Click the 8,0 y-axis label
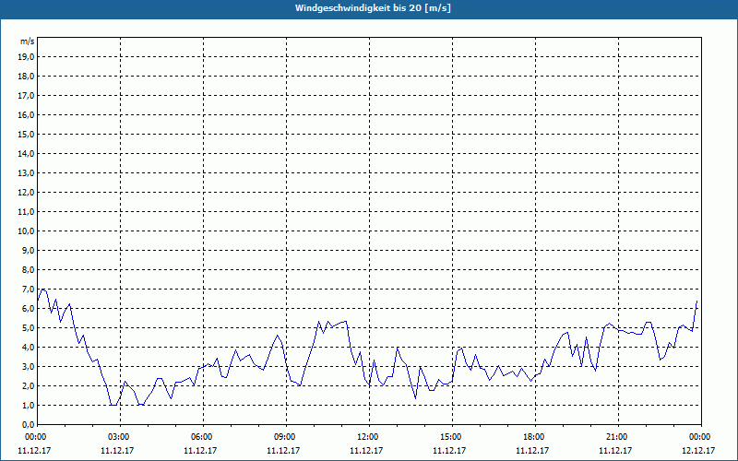 (28, 270)
